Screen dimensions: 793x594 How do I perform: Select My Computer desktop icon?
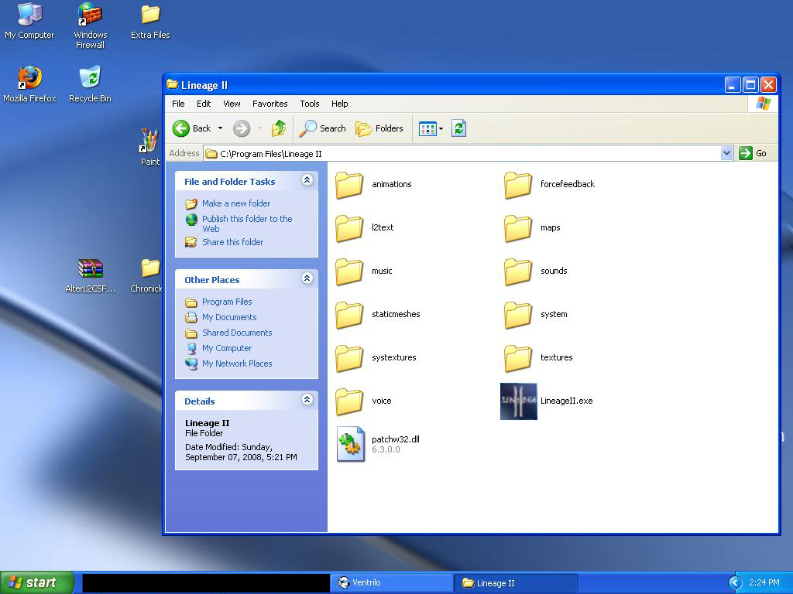click(29, 21)
